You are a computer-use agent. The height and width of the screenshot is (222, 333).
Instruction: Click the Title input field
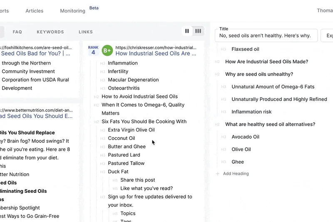coord(266,36)
